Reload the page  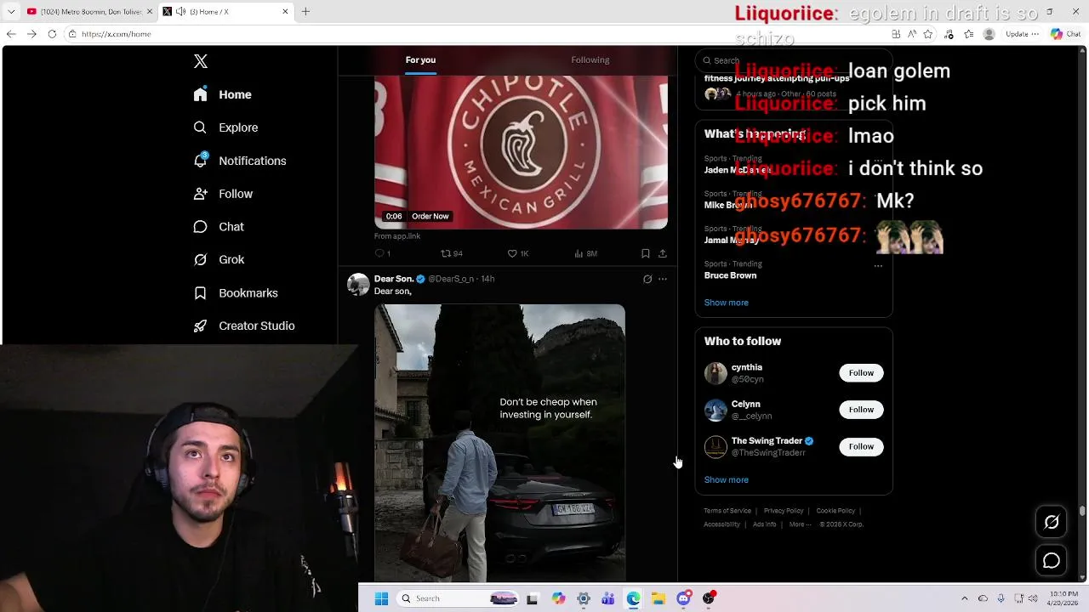(52, 34)
